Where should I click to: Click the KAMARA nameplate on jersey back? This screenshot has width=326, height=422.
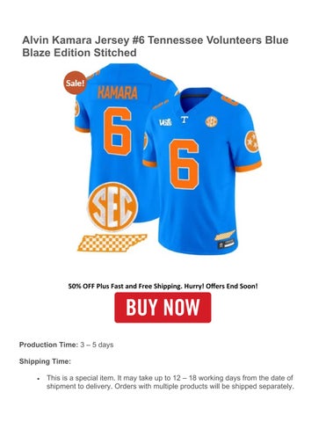(x=118, y=92)
